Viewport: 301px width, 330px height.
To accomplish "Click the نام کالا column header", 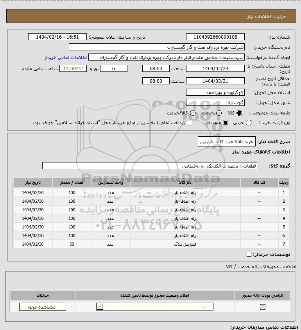I will coord(185,182).
